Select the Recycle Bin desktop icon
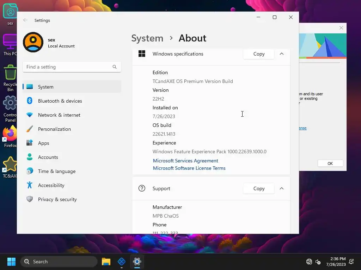Image resolution: width=361 pixels, height=270 pixels. point(10,78)
